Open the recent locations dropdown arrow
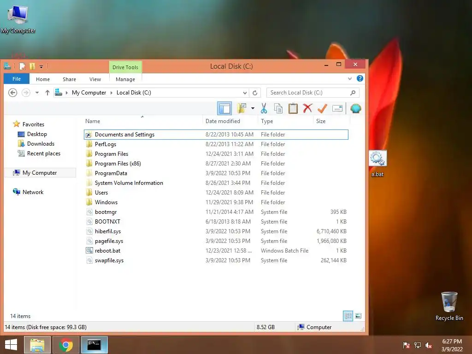Screen dimensions: 472x354 tap(37, 93)
